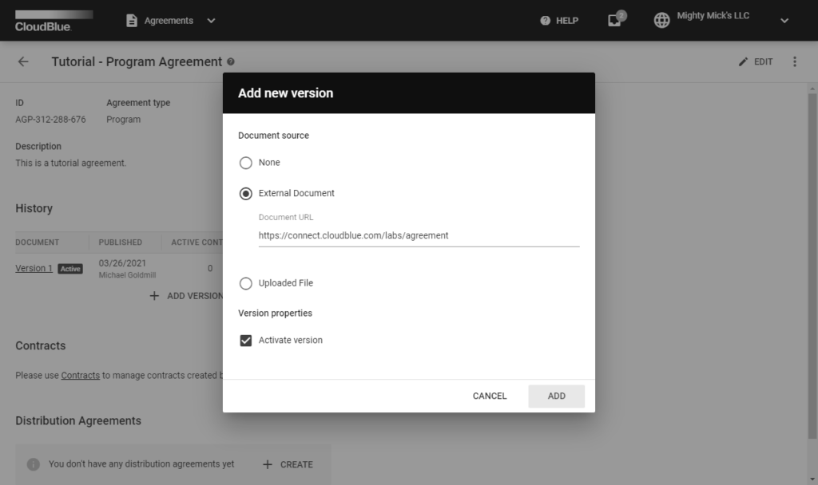Uncheck the Activate version checkbox
818x485 pixels.
point(244,340)
